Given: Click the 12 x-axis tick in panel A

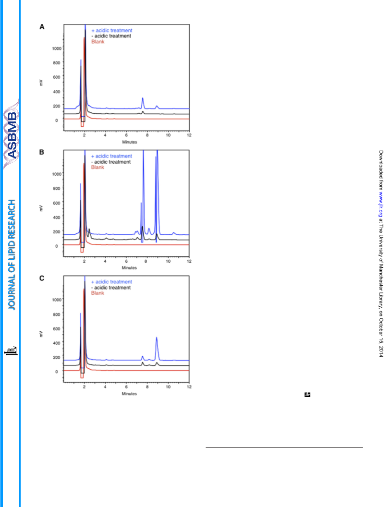Looking at the screenshot, I should point(189,135).
